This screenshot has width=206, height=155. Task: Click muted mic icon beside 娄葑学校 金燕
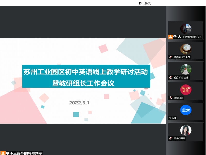pyautogui.click(x=171, y=78)
